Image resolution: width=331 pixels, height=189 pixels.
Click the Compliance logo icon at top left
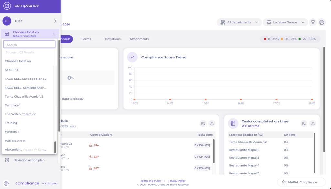click(x=7, y=6)
